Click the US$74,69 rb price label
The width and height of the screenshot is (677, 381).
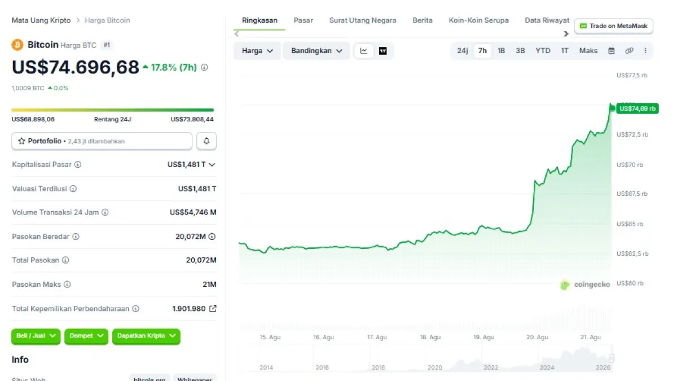coord(638,108)
